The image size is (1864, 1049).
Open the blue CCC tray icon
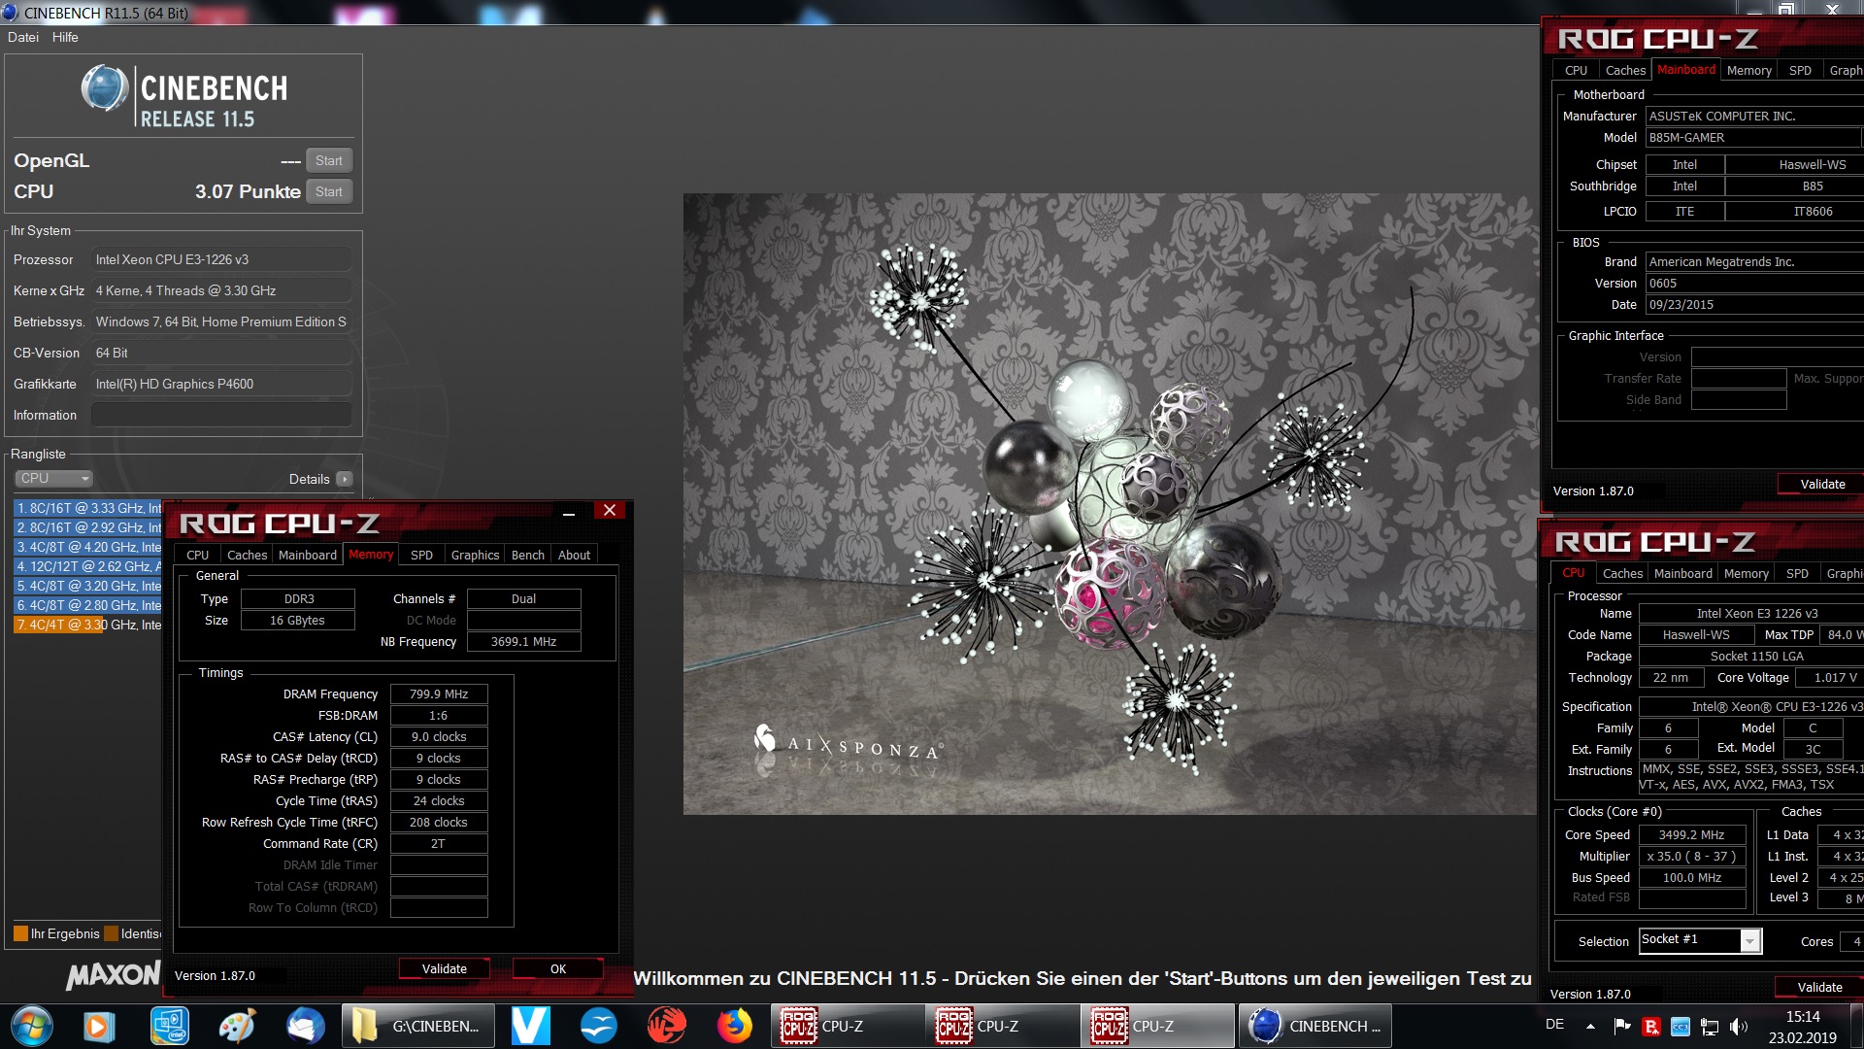(1680, 1026)
